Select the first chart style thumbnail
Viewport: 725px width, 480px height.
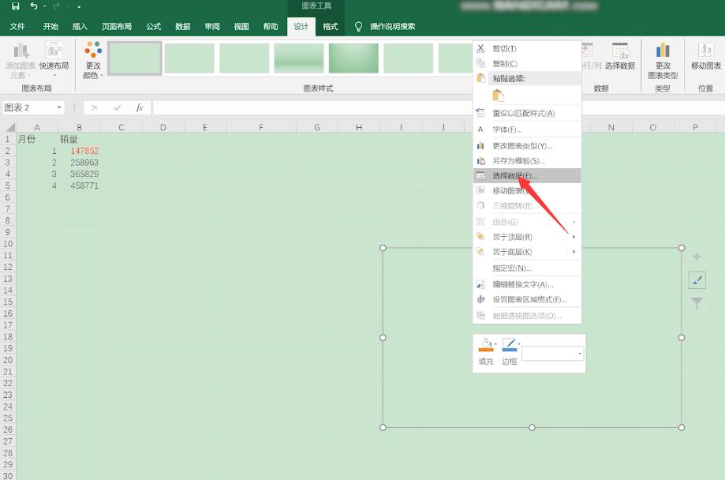click(x=135, y=58)
